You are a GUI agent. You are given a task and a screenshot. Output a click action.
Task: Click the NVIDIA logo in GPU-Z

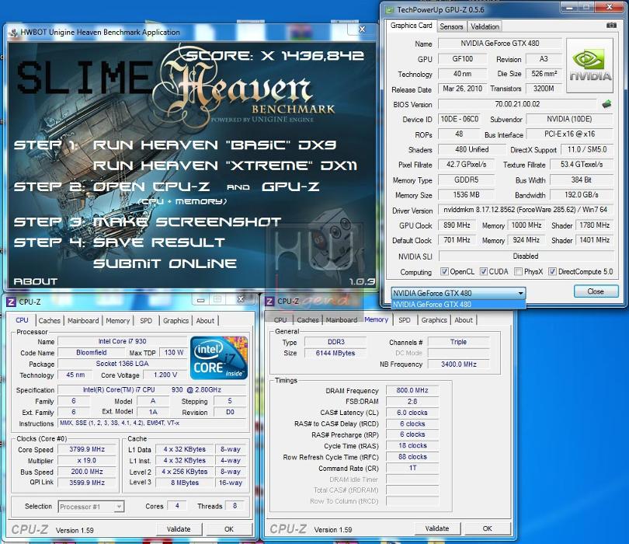pos(589,65)
